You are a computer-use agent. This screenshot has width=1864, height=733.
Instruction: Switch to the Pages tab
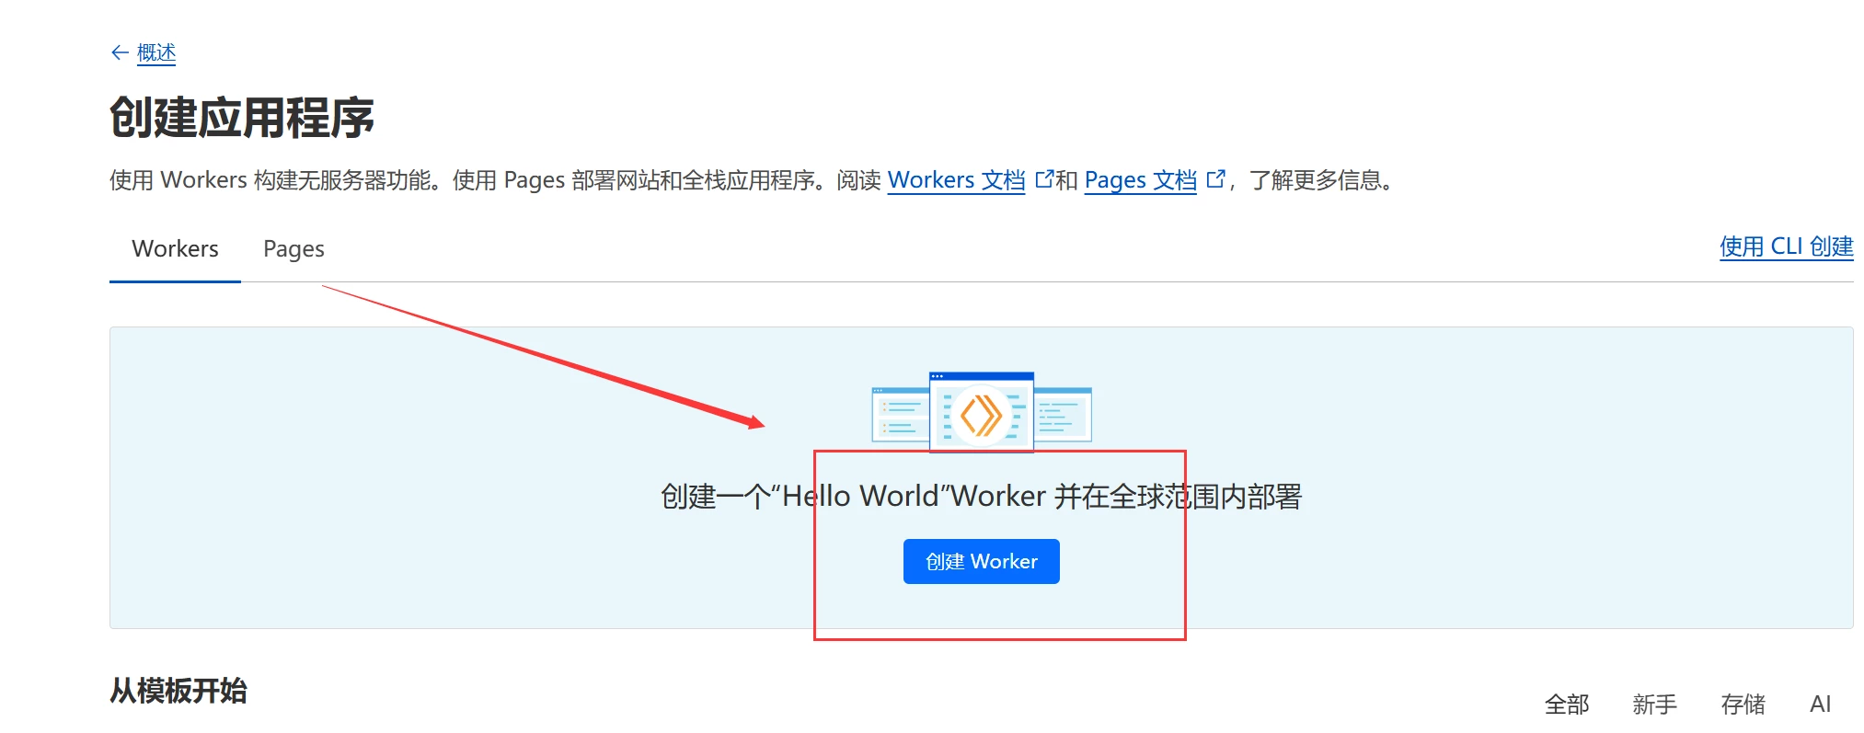click(x=293, y=249)
